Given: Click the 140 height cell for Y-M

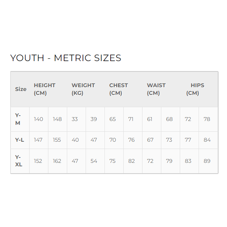Looking at the screenshot, I should pyautogui.click(x=38, y=119).
